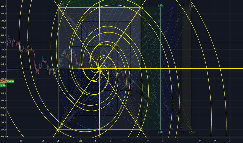Click date 5 on the time axis
Image resolution: width=243 pixels, height=143 pixels.
110,141
